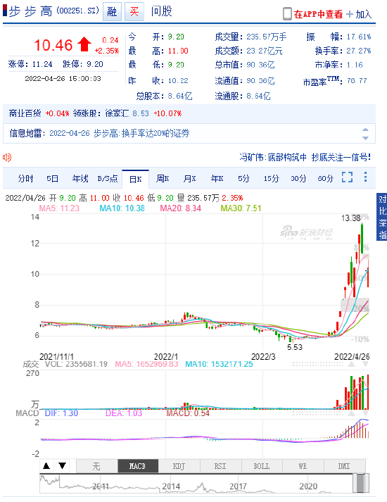This screenshot has height=502, width=387.
Task: Switch to the 60分 minute chart
Action: tap(326, 178)
